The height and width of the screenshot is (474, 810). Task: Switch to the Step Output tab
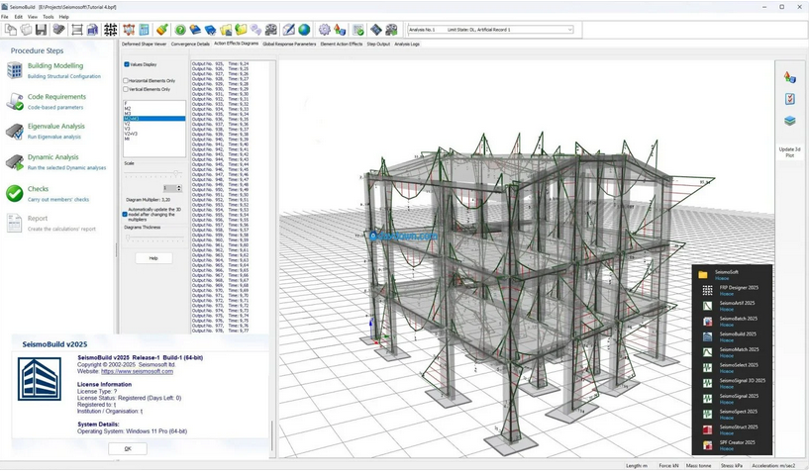point(378,44)
